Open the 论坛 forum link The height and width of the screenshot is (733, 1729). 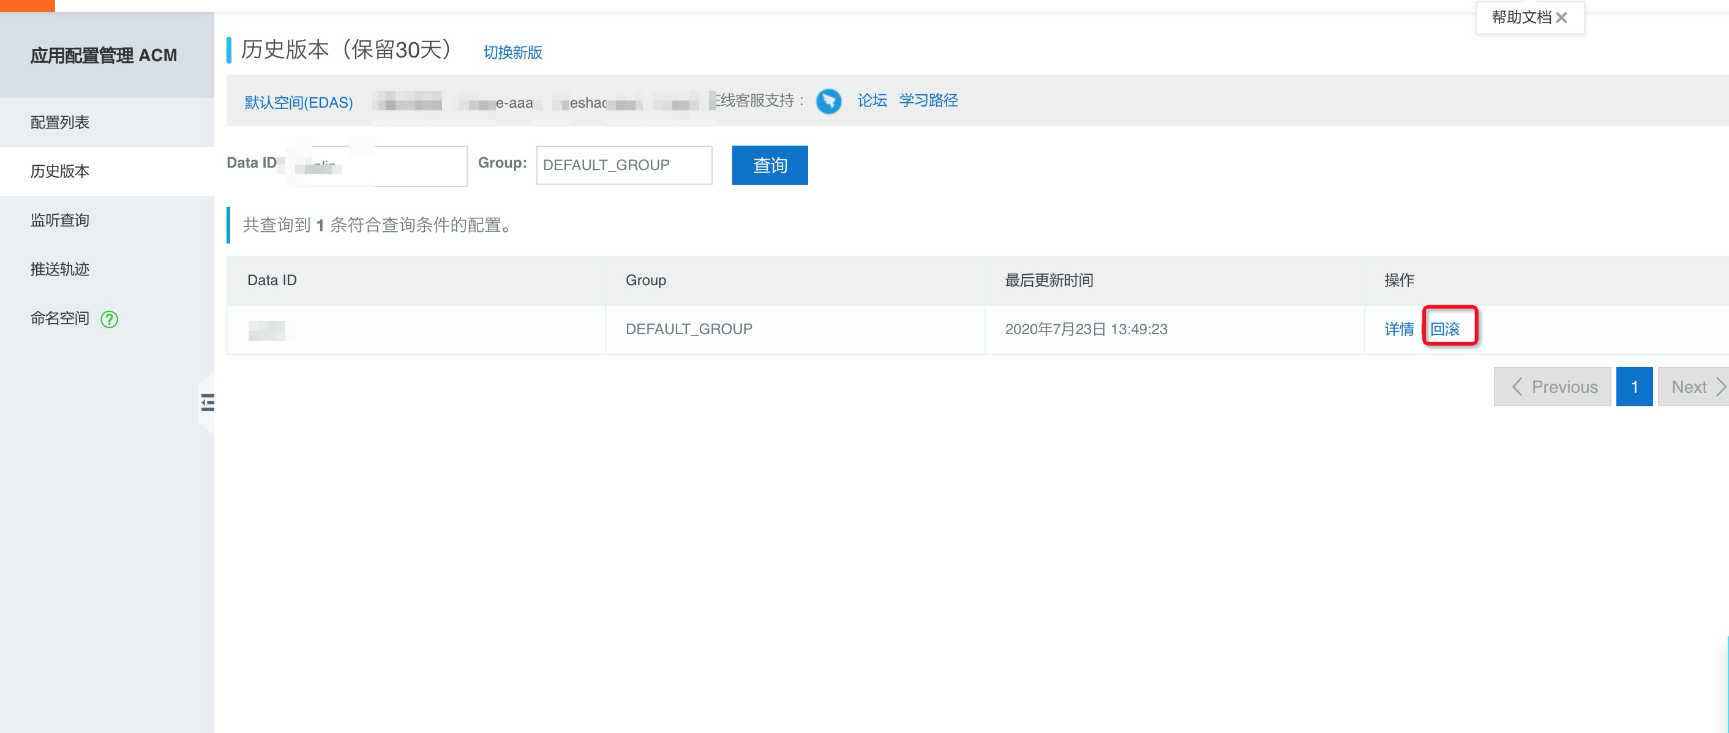(872, 100)
